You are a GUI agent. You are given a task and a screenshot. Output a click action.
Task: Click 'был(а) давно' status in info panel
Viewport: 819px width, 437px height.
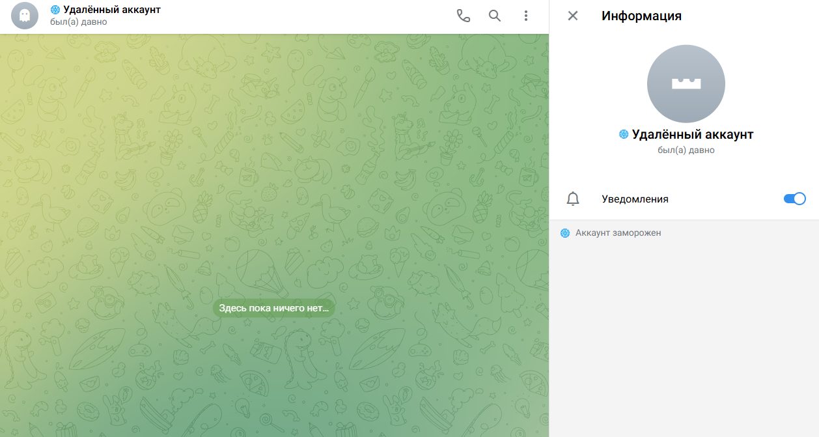click(x=686, y=150)
